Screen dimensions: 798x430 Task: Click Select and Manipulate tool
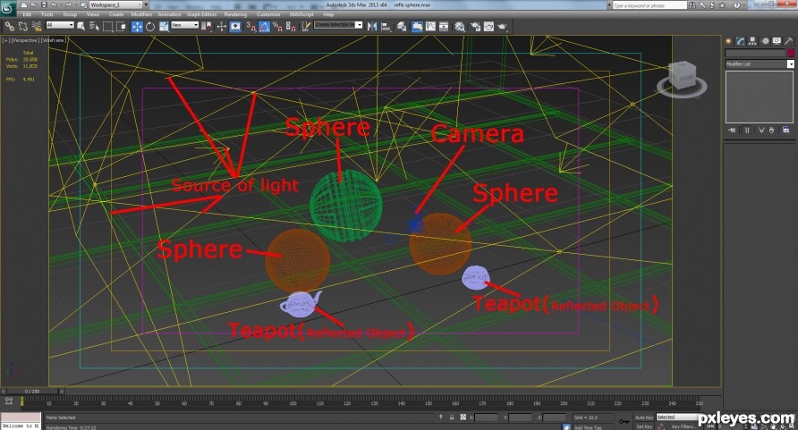tap(221, 27)
